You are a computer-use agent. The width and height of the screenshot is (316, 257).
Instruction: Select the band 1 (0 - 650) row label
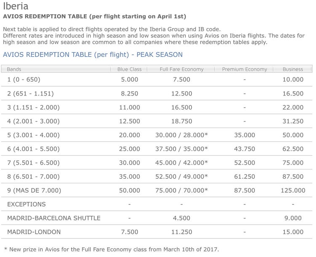[x=24, y=79]
